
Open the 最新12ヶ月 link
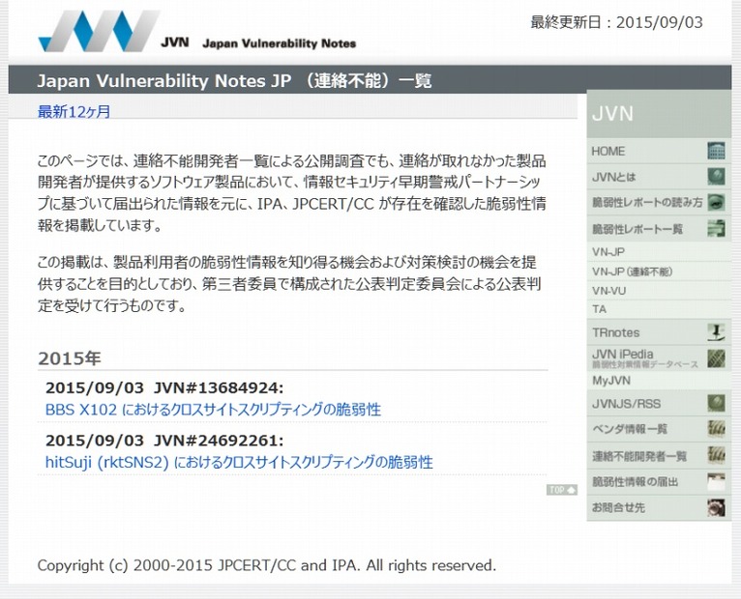coord(74,112)
